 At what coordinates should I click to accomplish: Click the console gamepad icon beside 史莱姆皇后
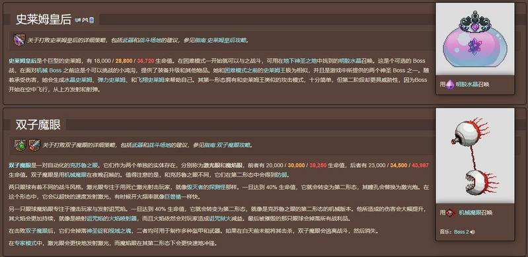coord(85,20)
